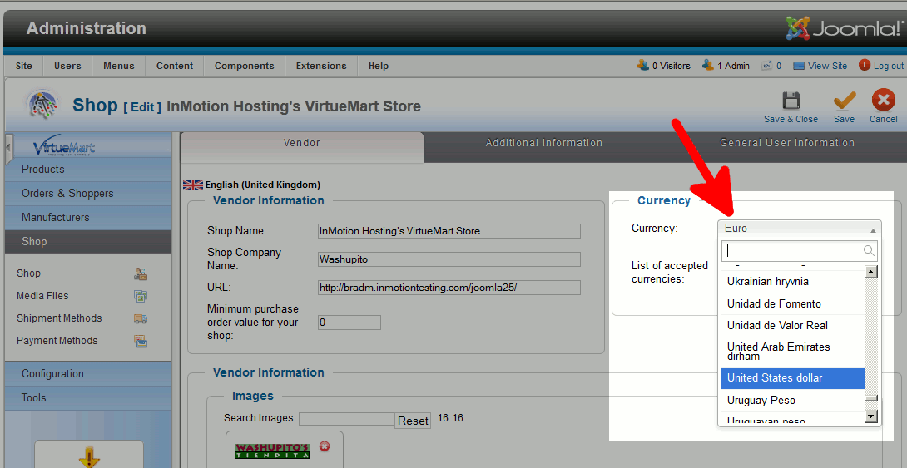Open the Site menu
Image resolution: width=907 pixels, height=468 pixels.
point(24,66)
